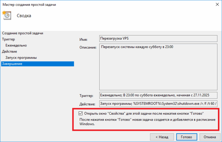Viewport: 222px width, 142px height.
Task: Select the highlighted Завершение step
Action: (x=12, y=64)
